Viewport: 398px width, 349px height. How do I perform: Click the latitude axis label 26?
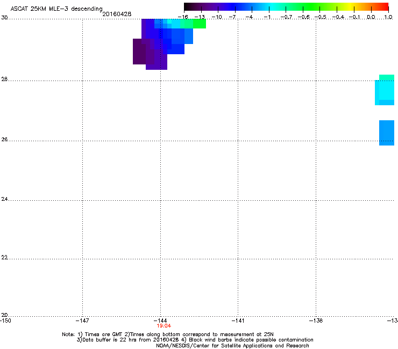[x=4, y=140]
